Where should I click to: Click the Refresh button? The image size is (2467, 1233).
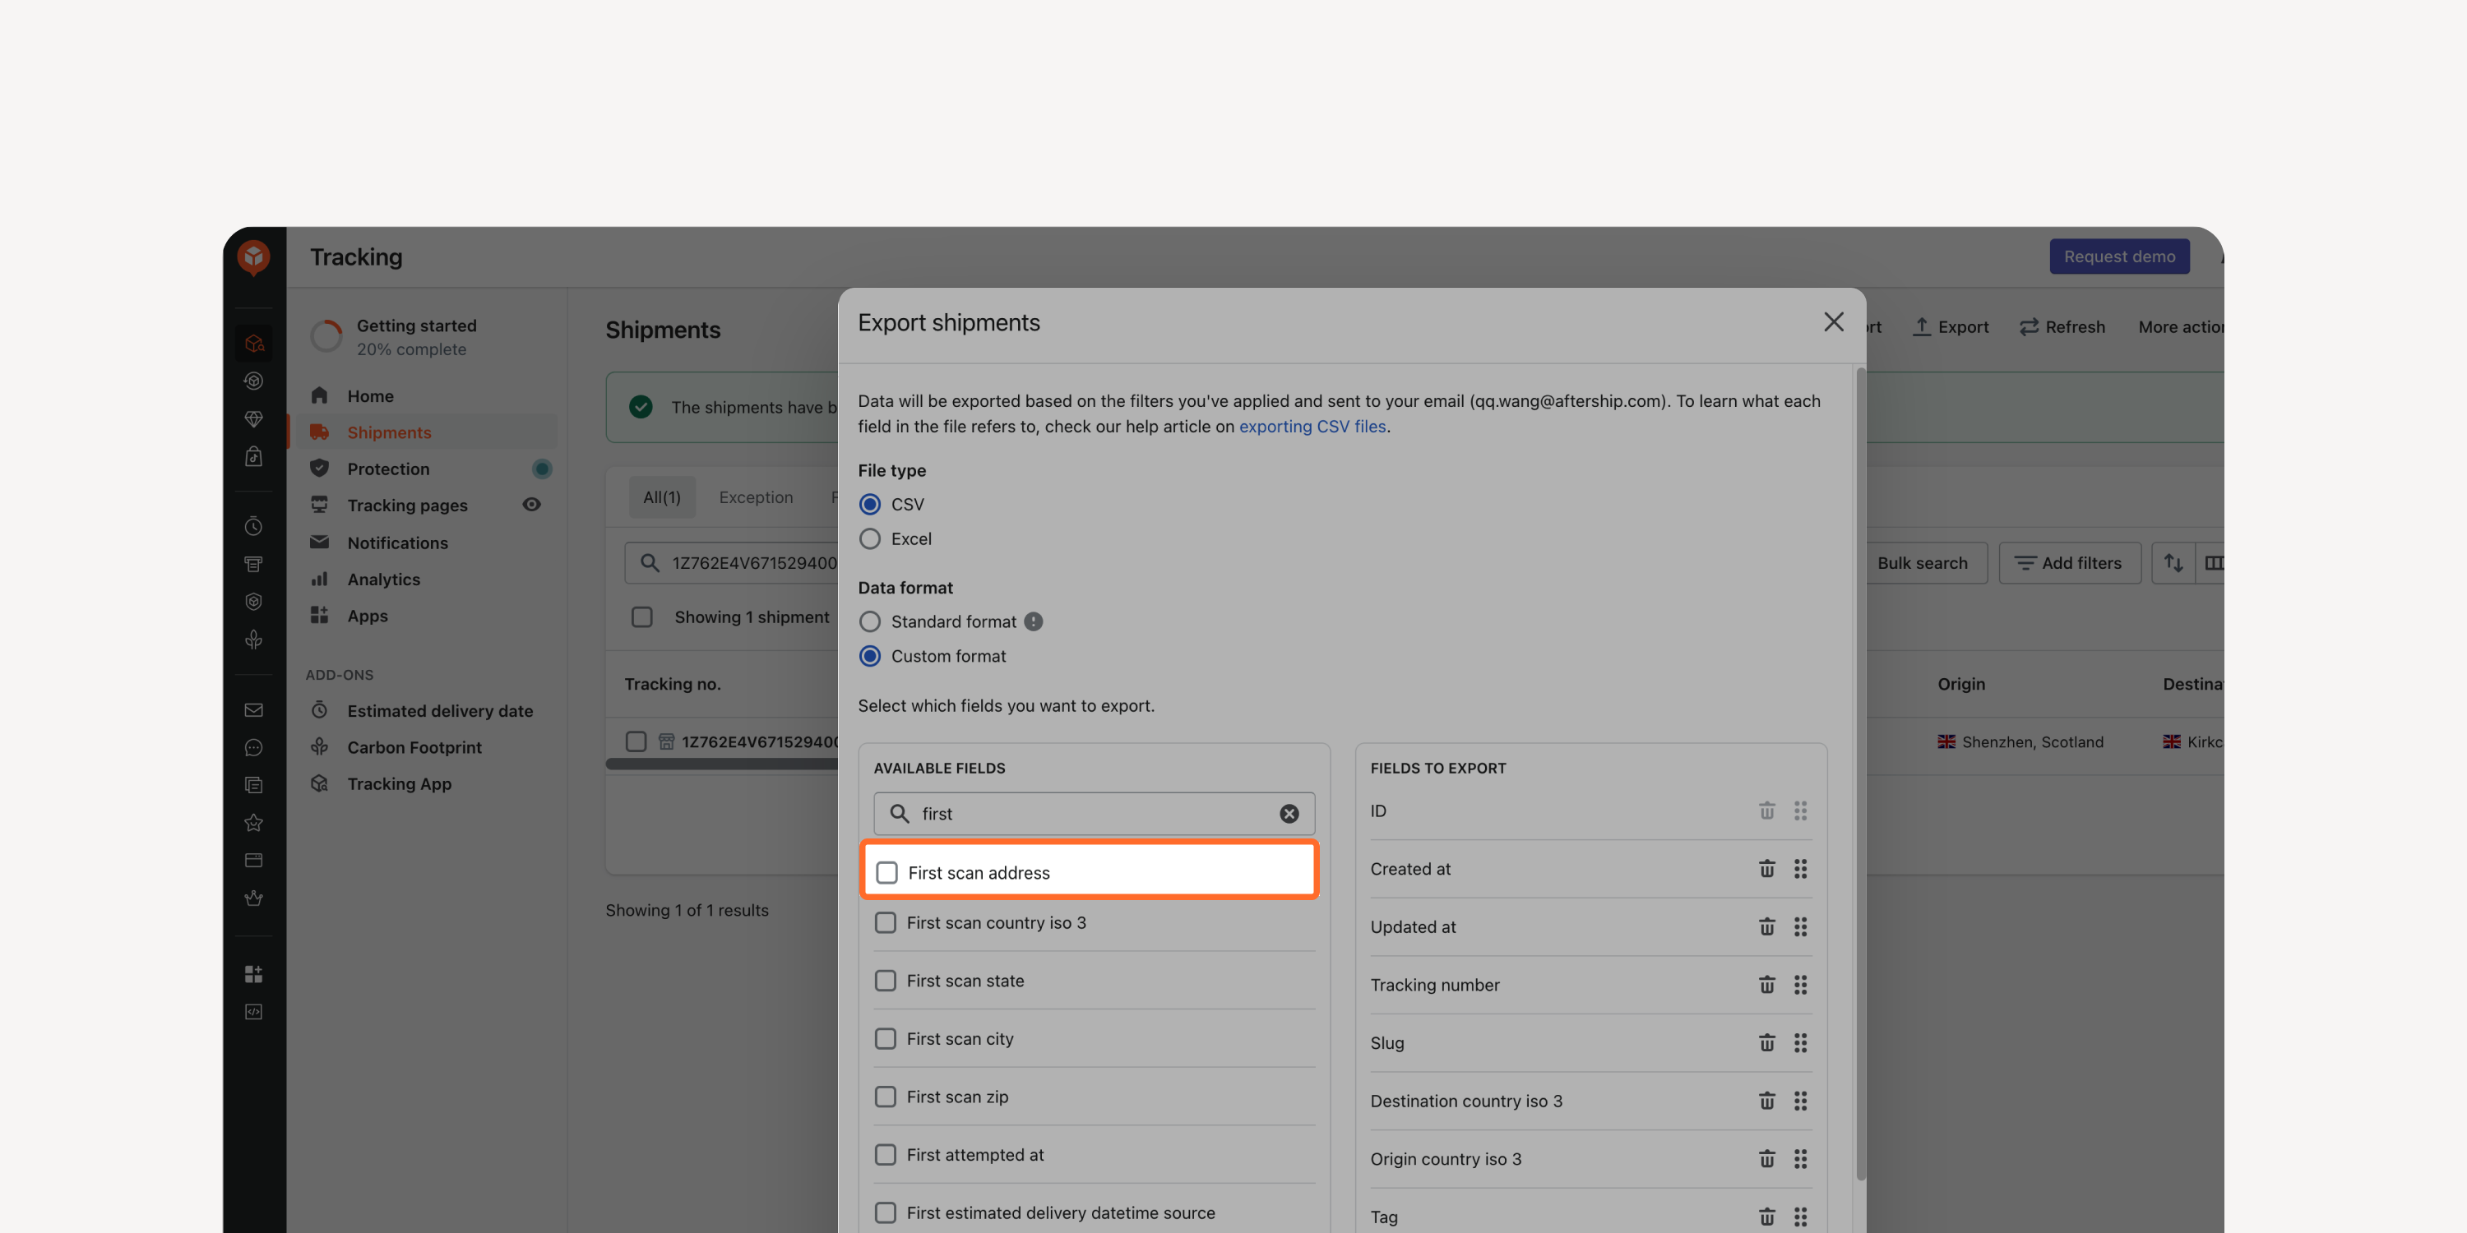click(x=2062, y=326)
